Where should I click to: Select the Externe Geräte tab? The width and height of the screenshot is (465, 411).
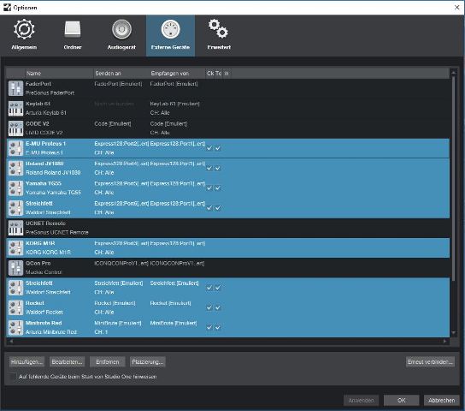point(170,35)
